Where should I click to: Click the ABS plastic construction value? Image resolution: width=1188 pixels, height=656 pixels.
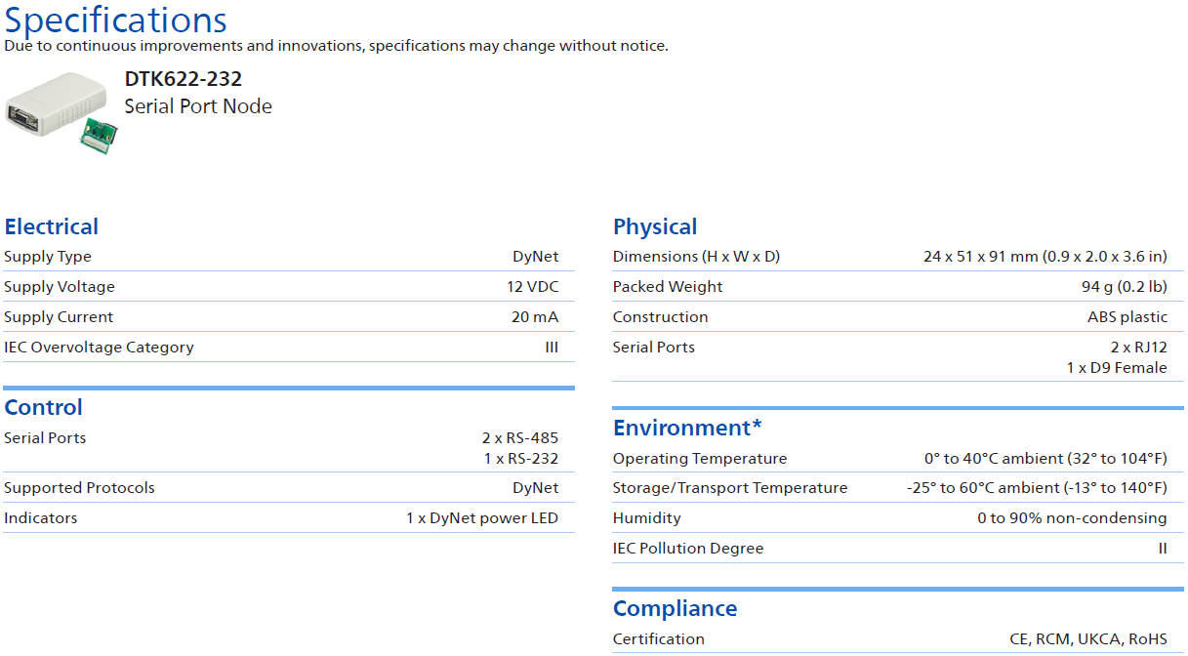[1127, 317]
